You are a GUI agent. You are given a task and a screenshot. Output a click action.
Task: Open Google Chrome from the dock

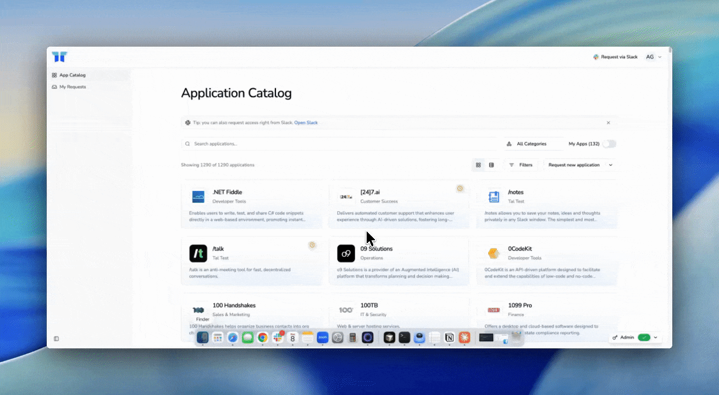click(x=263, y=338)
